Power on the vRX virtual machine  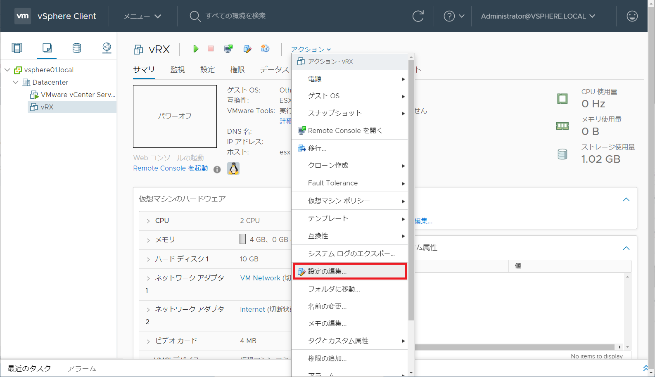[196, 49]
